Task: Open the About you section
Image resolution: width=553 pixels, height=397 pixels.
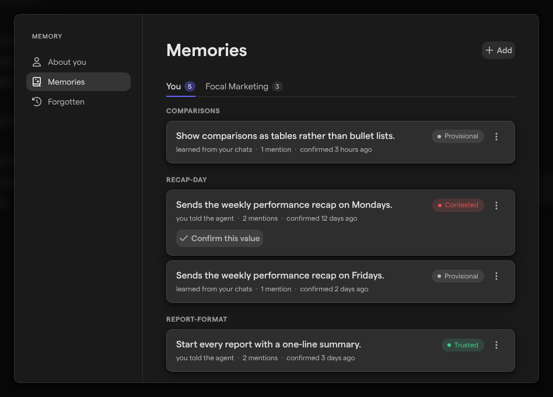Action: (x=78, y=62)
